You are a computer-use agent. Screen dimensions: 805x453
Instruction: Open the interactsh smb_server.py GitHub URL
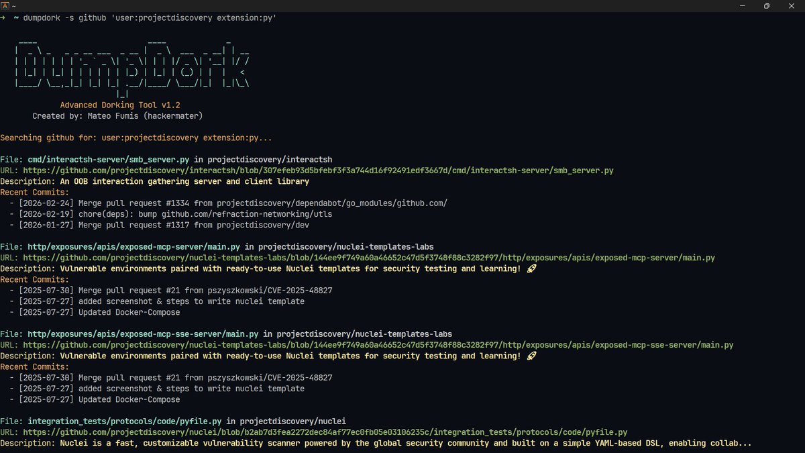click(x=318, y=170)
